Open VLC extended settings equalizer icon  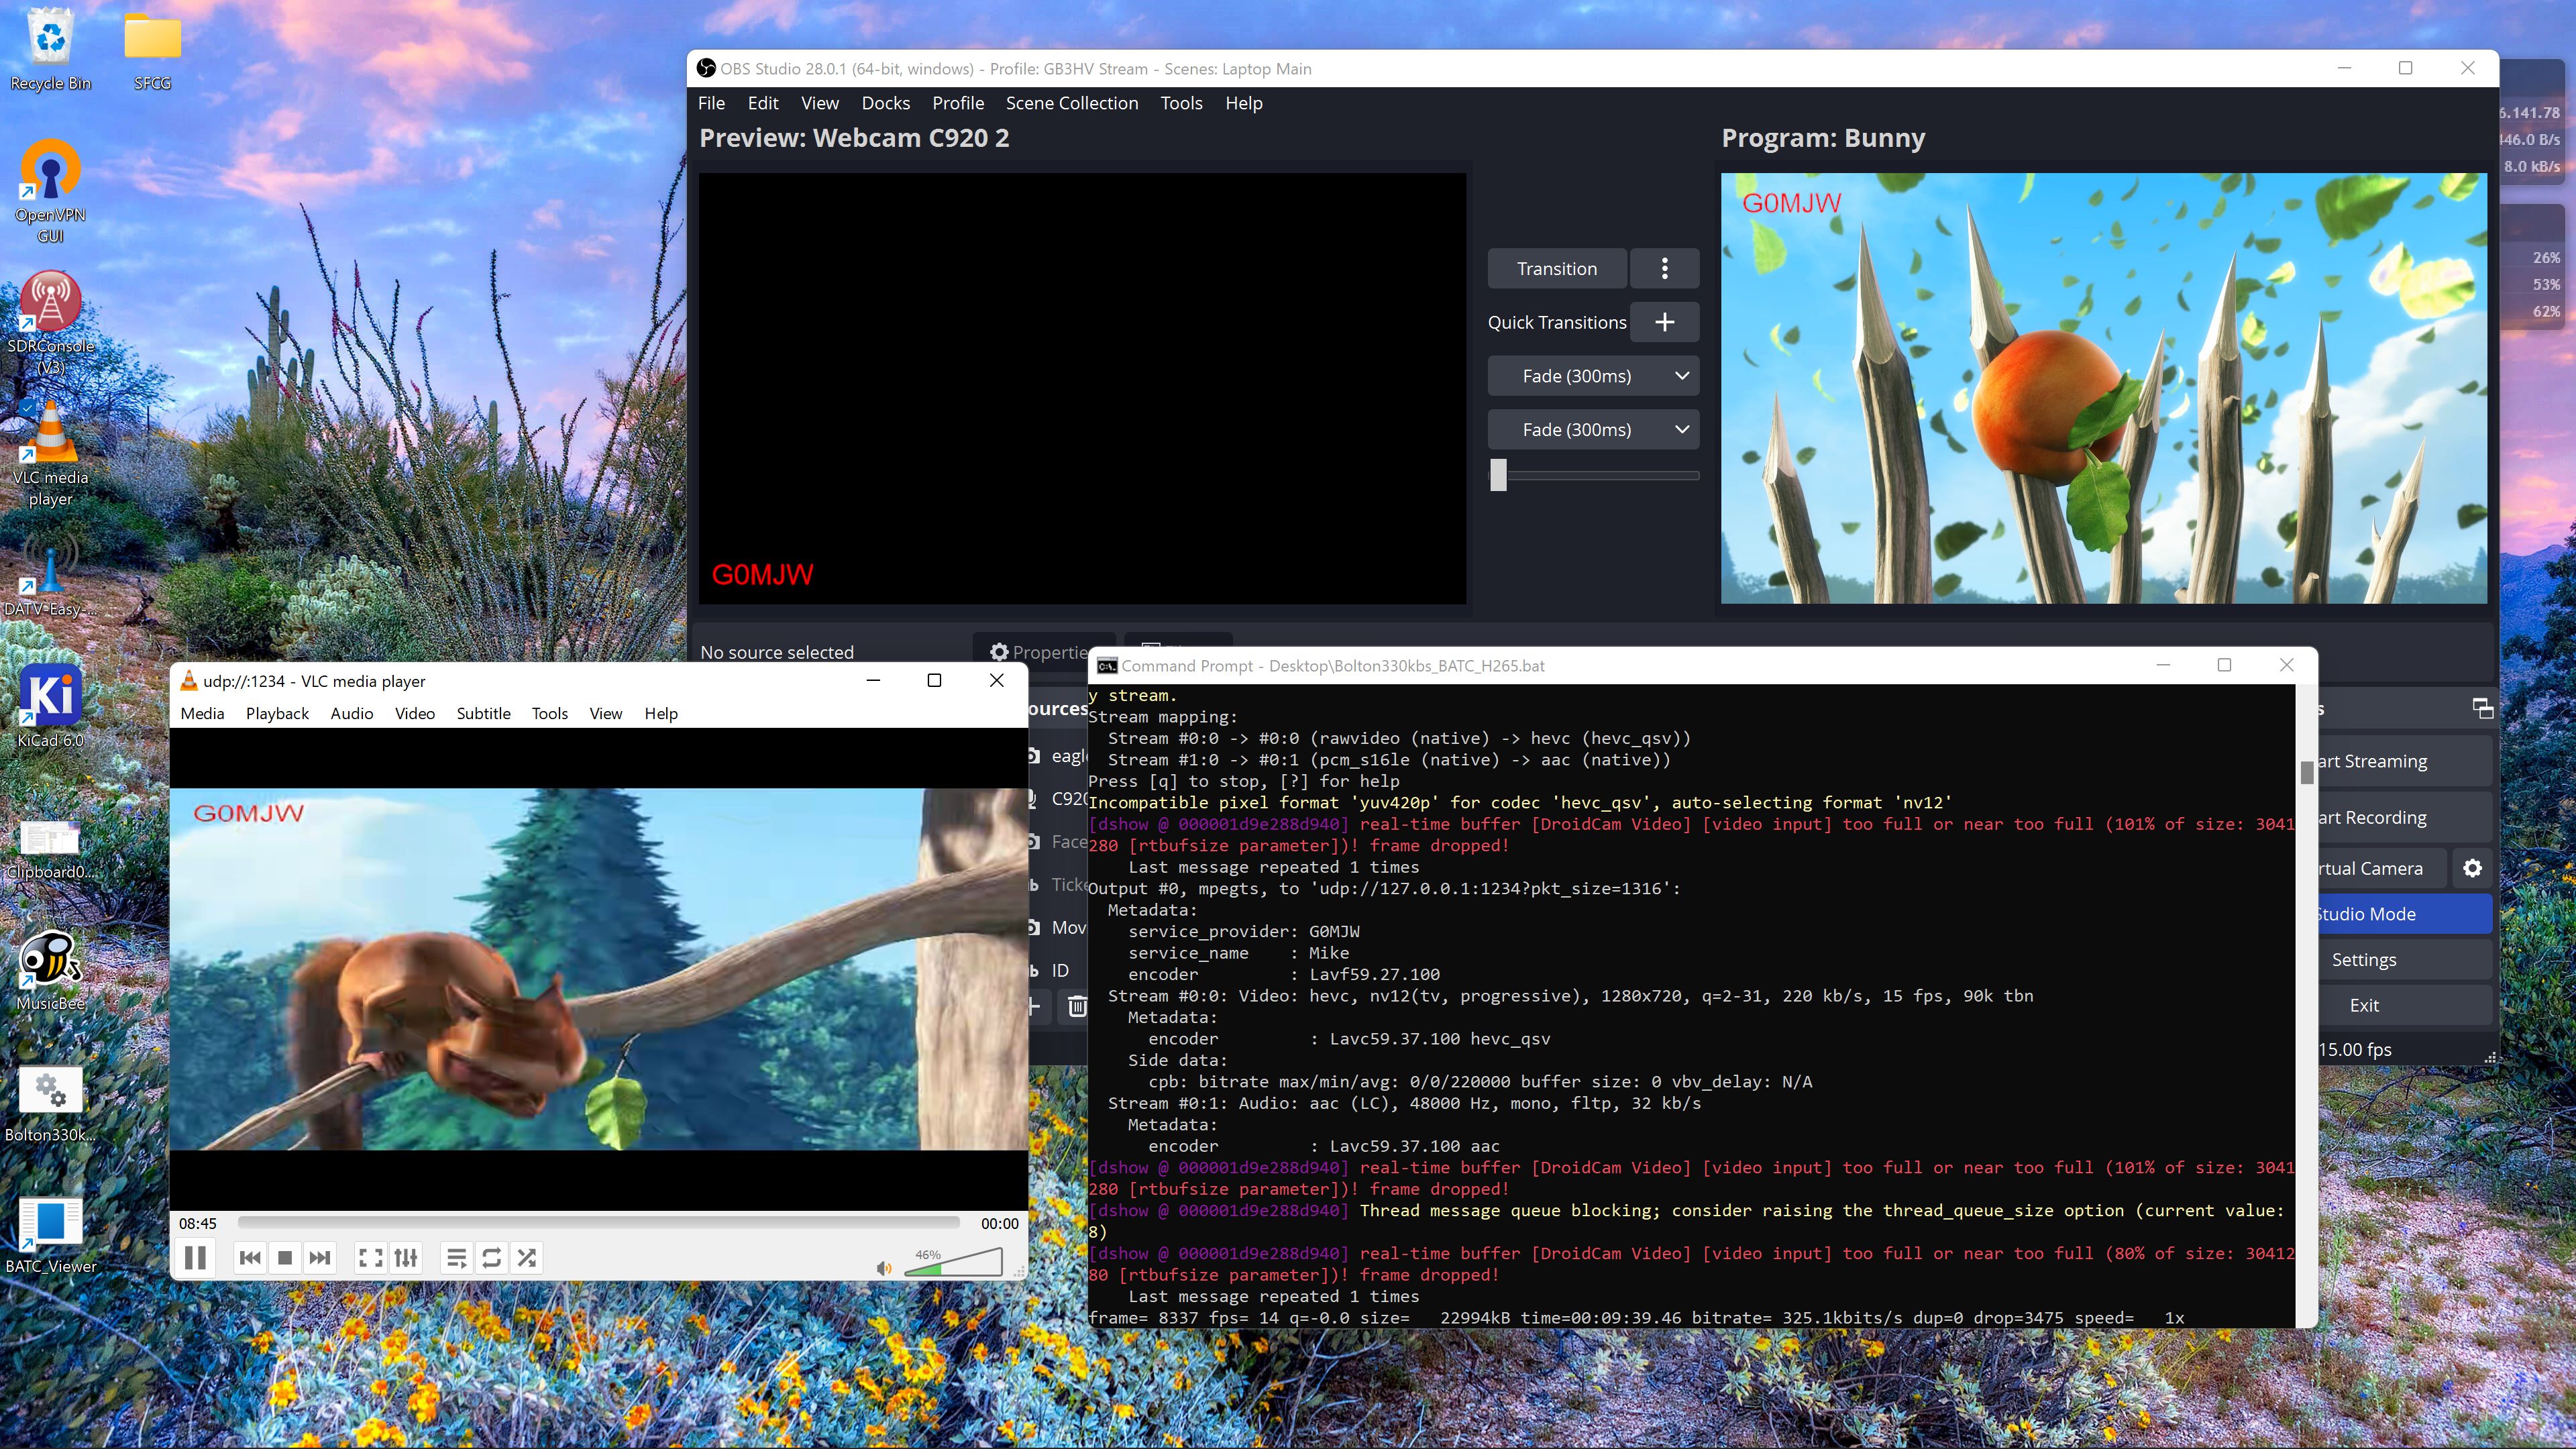coord(405,1258)
